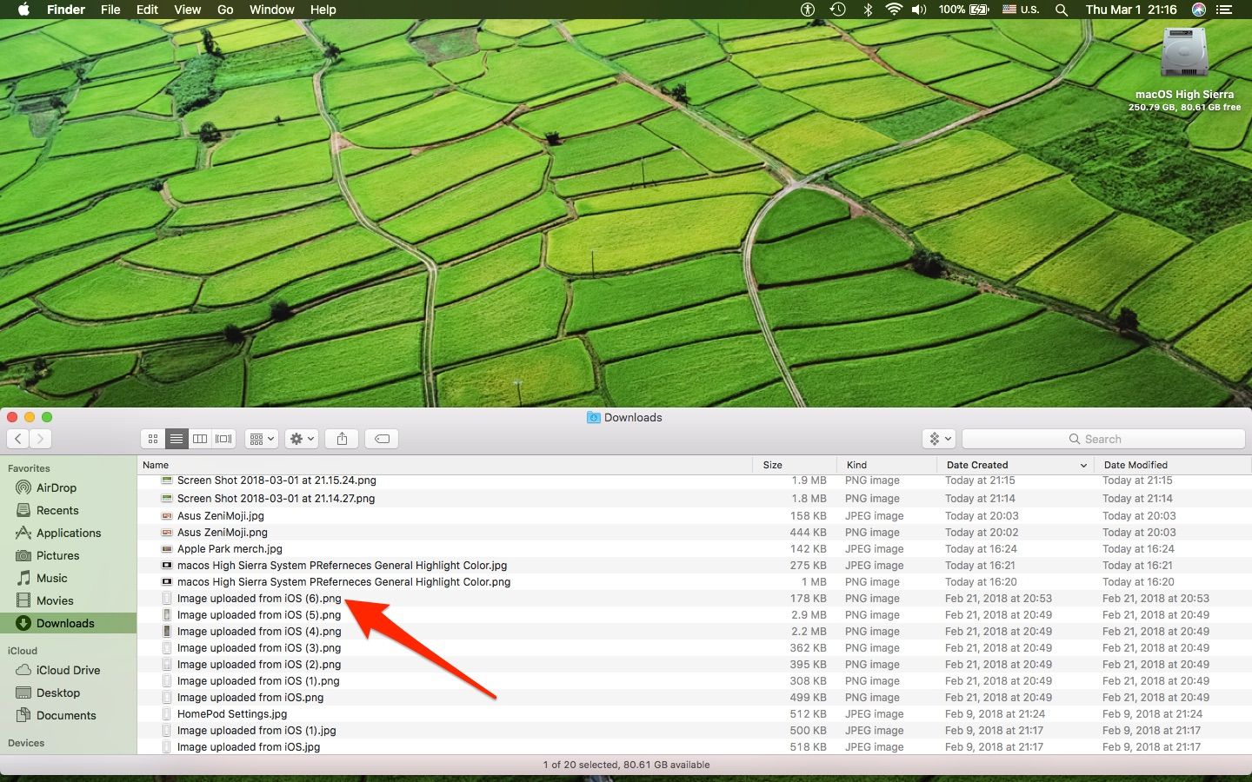Switch to icon view in Finder toolbar
The image size is (1252, 782).
point(153,439)
